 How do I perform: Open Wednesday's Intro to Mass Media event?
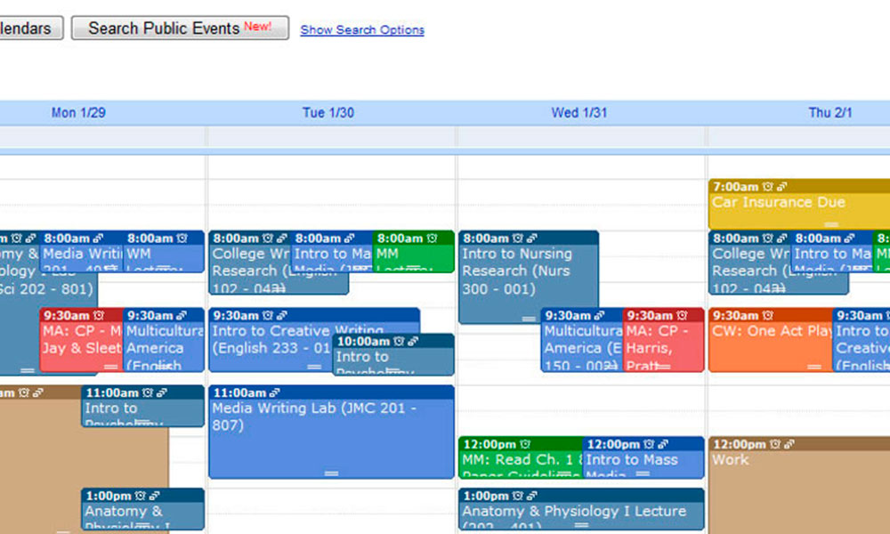[643, 457]
